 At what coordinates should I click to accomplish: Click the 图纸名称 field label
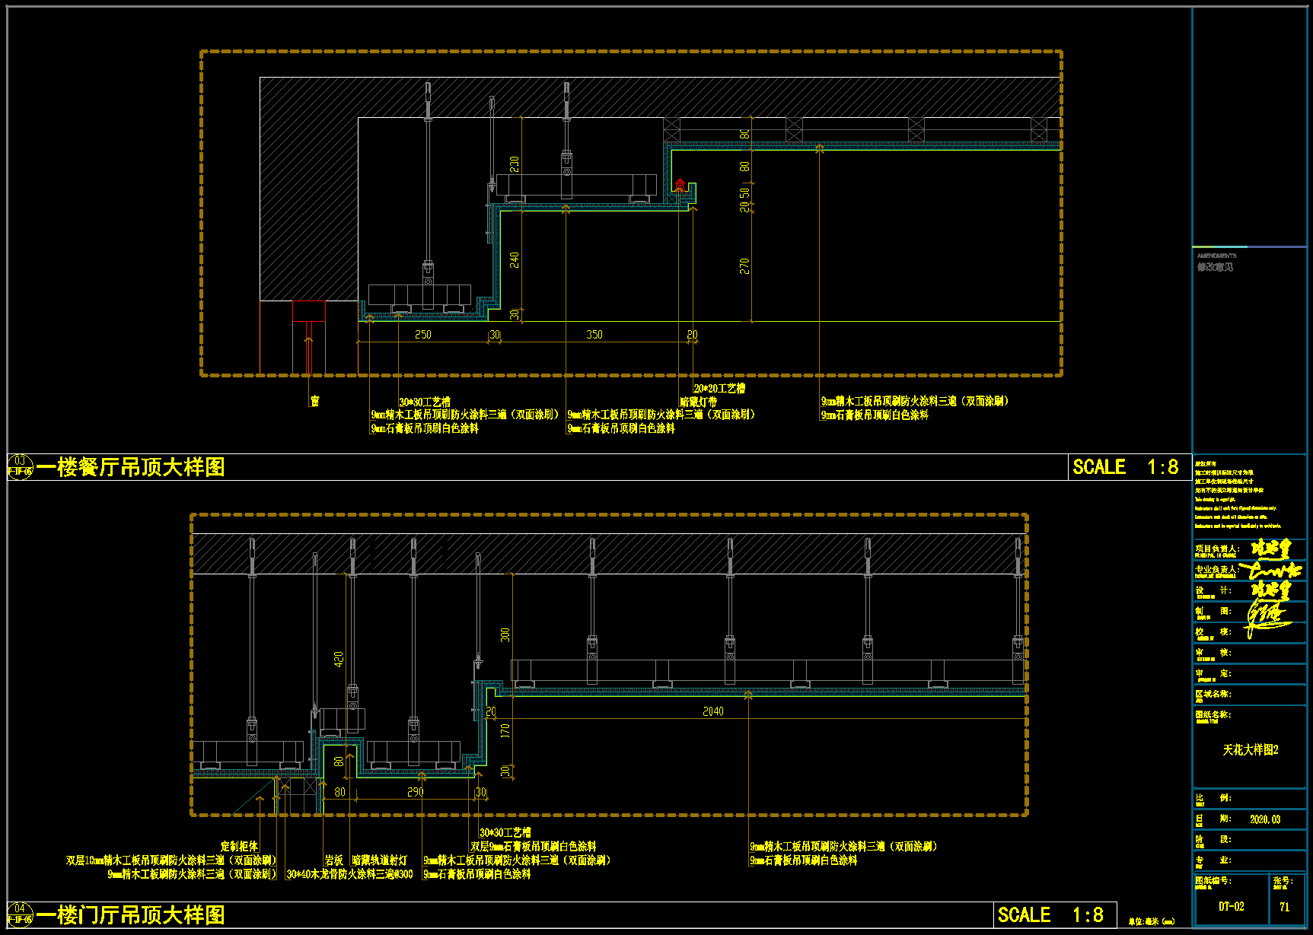click(1213, 714)
